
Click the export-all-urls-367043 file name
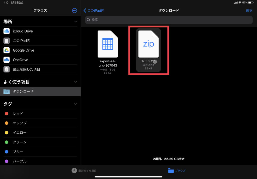click(x=108, y=63)
